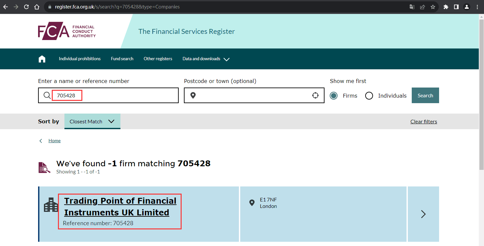
Task: Click the location pin icon in postcode field
Action: tap(193, 95)
